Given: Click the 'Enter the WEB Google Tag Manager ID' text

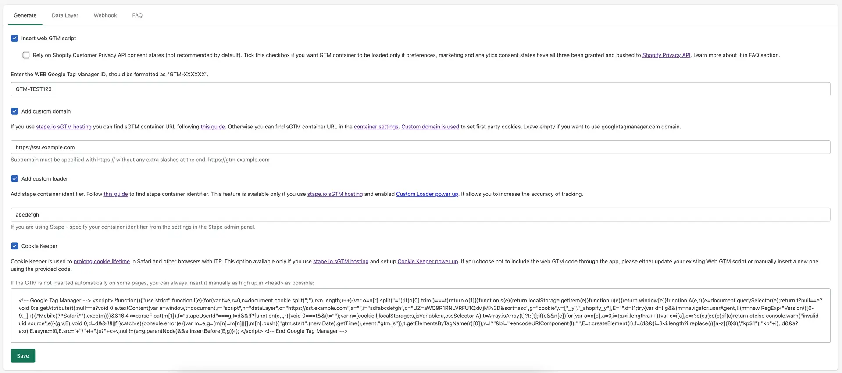Looking at the screenshot, I should 110,75.
